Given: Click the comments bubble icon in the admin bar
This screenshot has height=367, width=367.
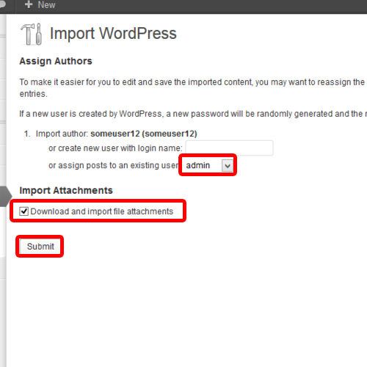Looking at the screenshot, I should 2,4.
